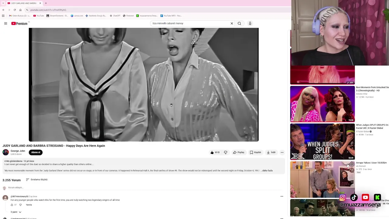
Task: Click the 3.255 Yorum comments count
Action: tap(12, 180)
